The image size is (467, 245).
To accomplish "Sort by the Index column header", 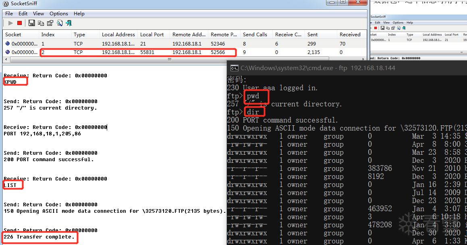I will pos(55,35).
